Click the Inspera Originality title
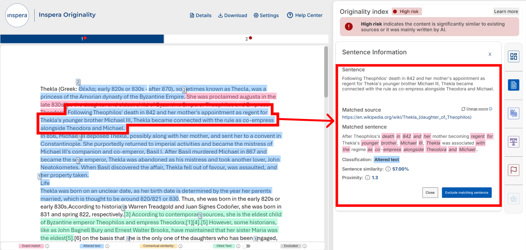The height and width of the screenshot is (250, 526). [67, 15]
